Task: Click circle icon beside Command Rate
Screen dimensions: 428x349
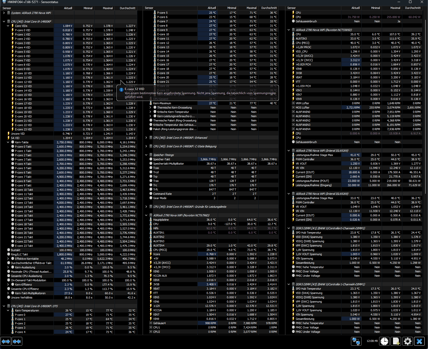Action: coord(151,194)
